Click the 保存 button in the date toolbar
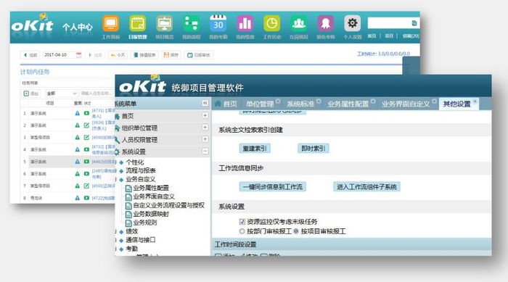This screenshot has height=282, width=508. (171, 55)
